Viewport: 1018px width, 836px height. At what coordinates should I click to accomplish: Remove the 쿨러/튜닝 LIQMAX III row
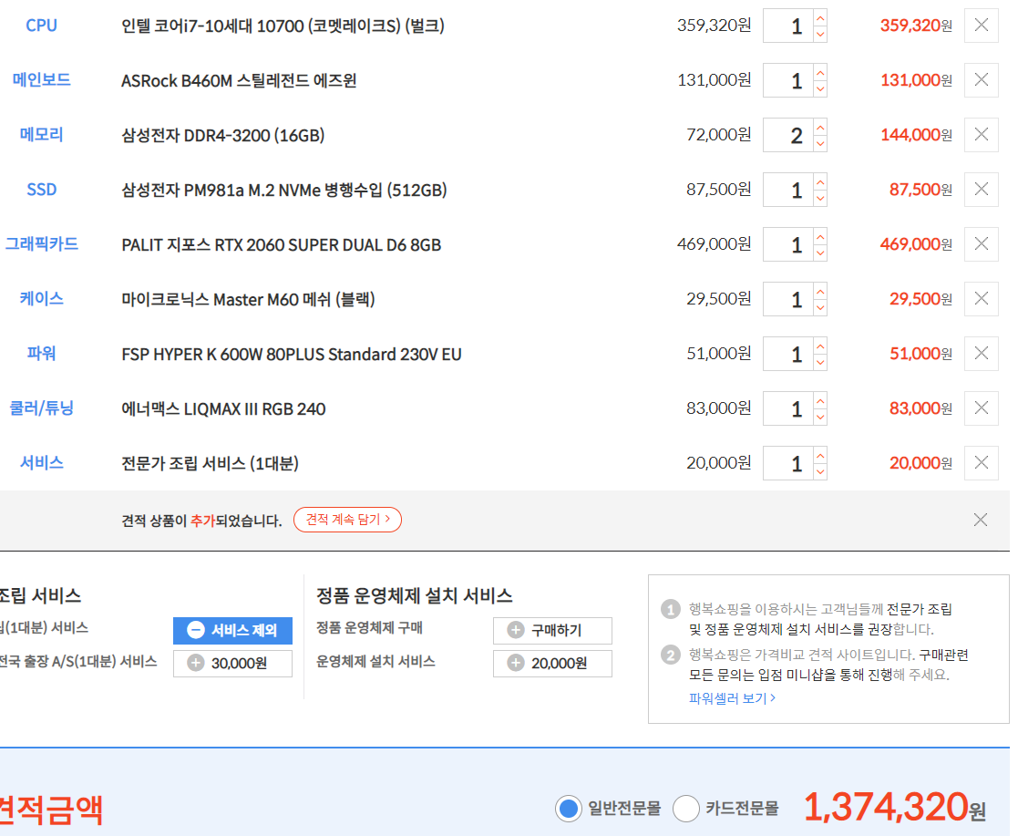[x=981, y=408]
